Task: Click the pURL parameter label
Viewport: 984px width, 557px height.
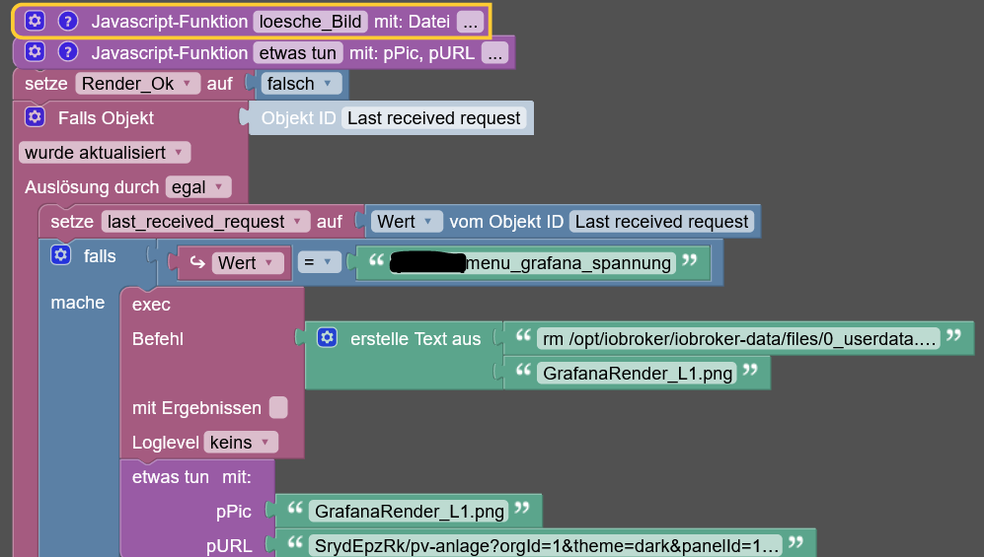Action: pos(229,546)
